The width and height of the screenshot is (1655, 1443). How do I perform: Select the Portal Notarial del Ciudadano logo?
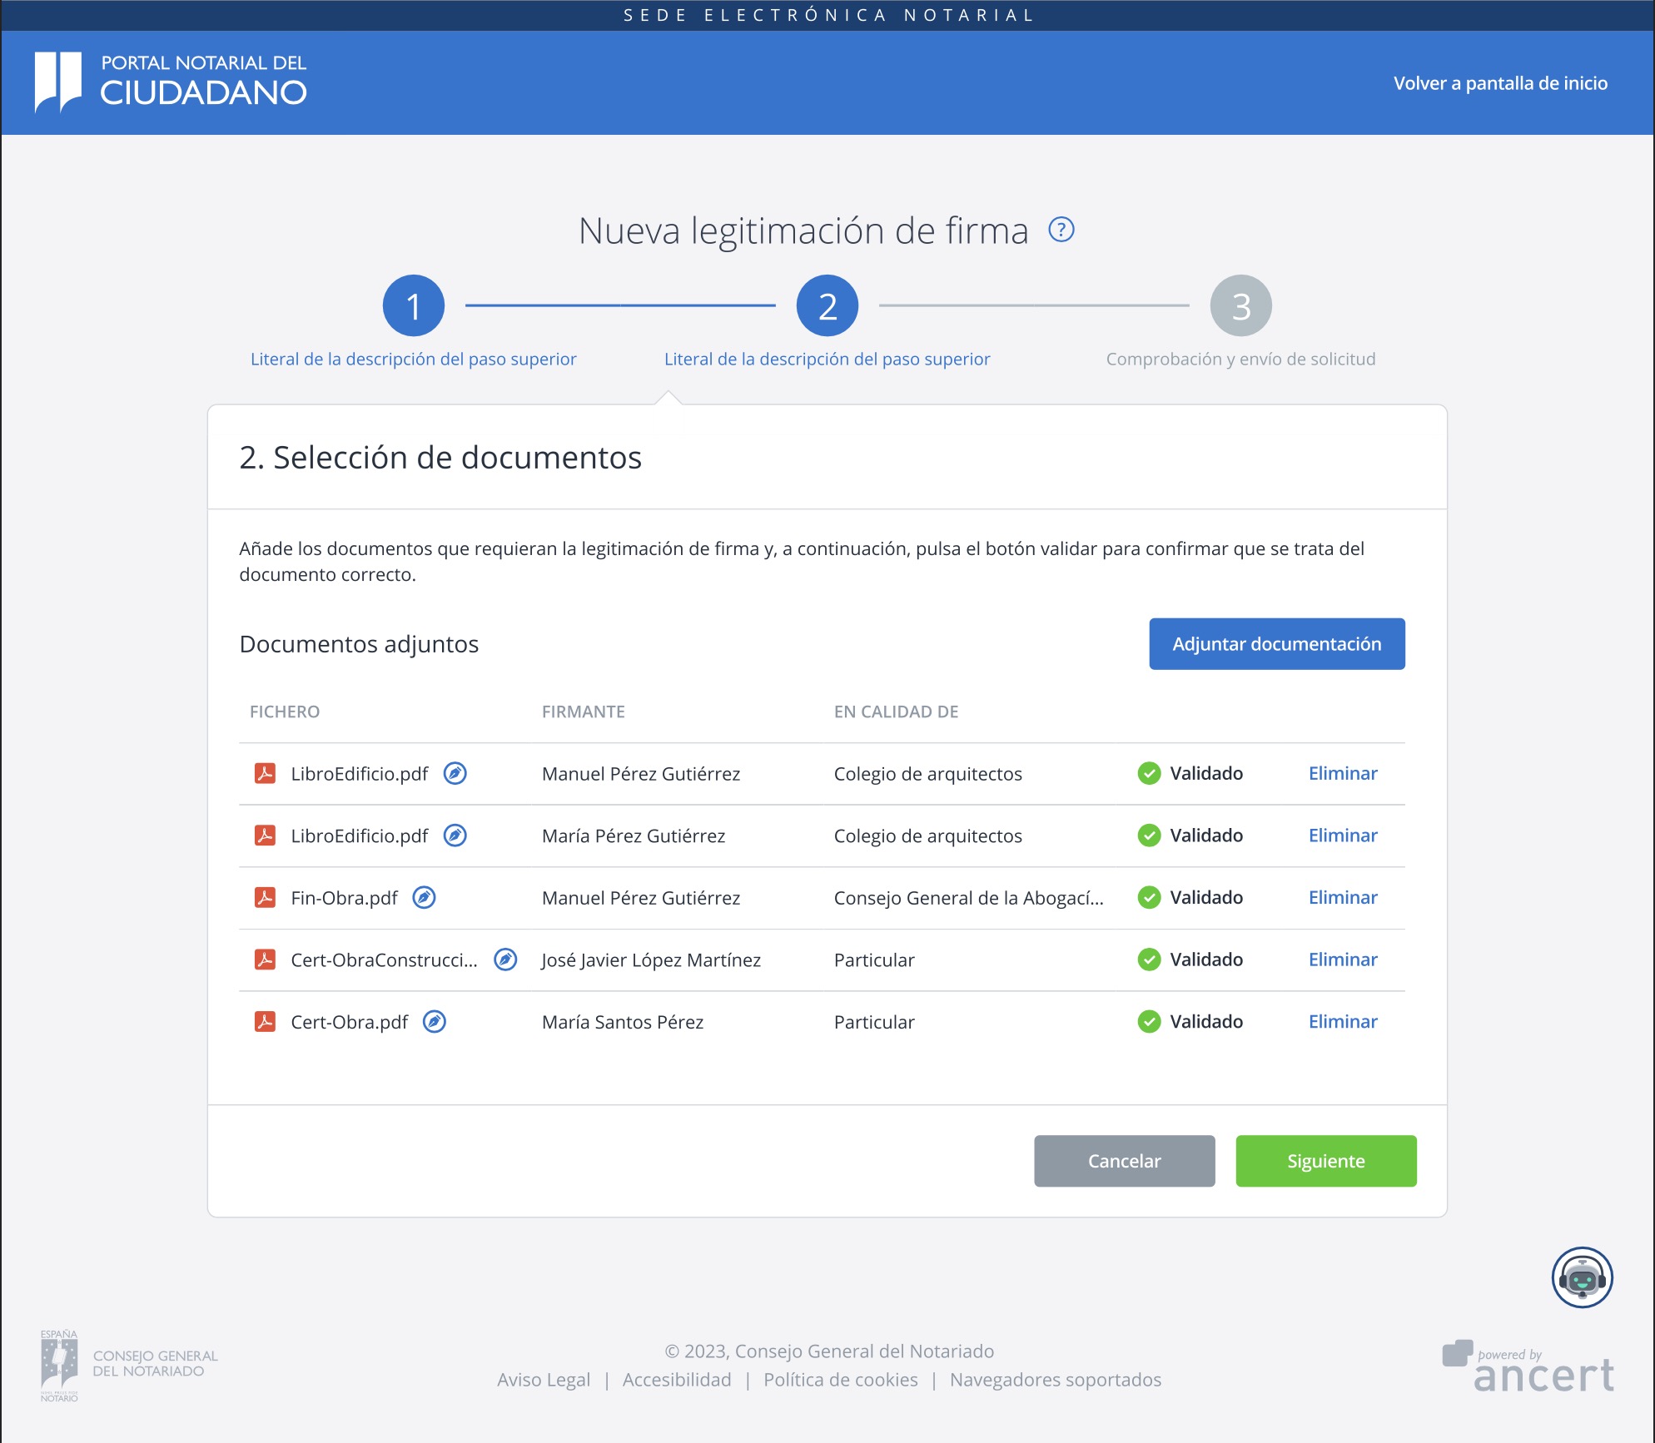(170, 82)
